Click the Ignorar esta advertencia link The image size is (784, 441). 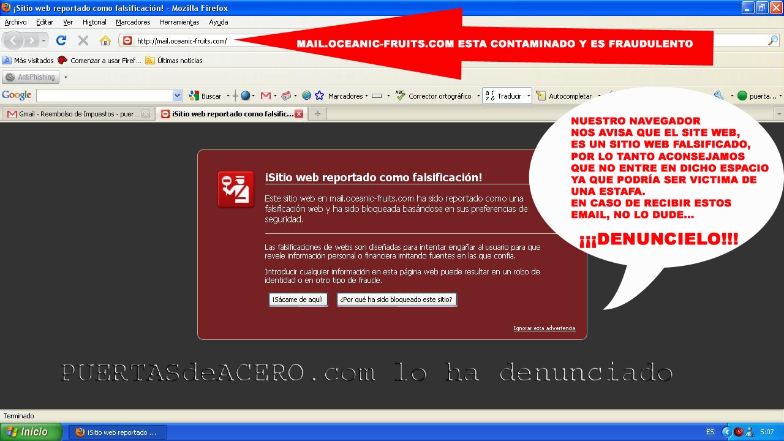545,328
